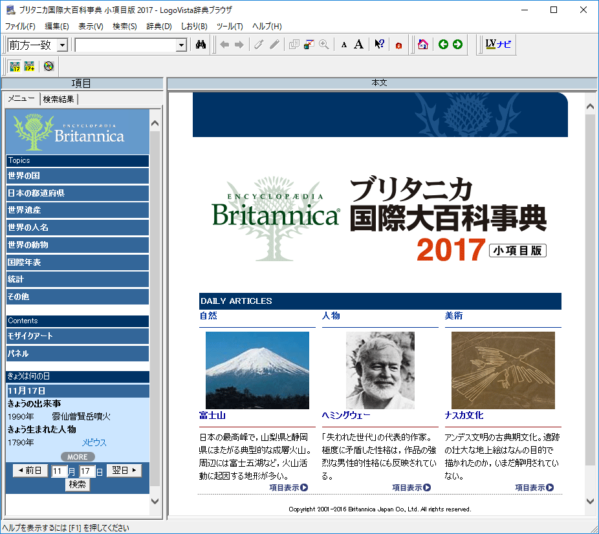Open the 検索(S) menu
Image resolution: width=599 pixels, height=534 pixels.
[125, 27]
